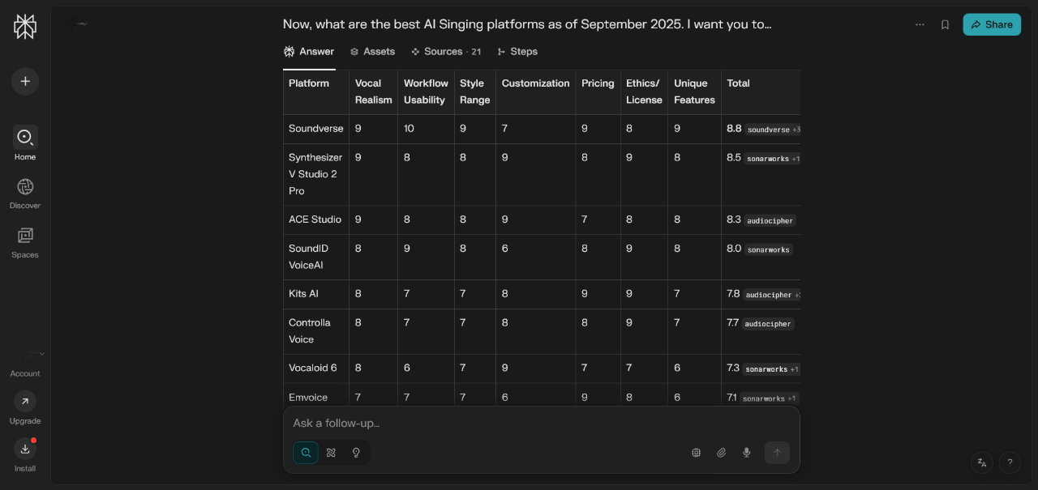Click the 8.0 total score
1038x490 pixels.
pyautogui.click(x=734, y=249)
